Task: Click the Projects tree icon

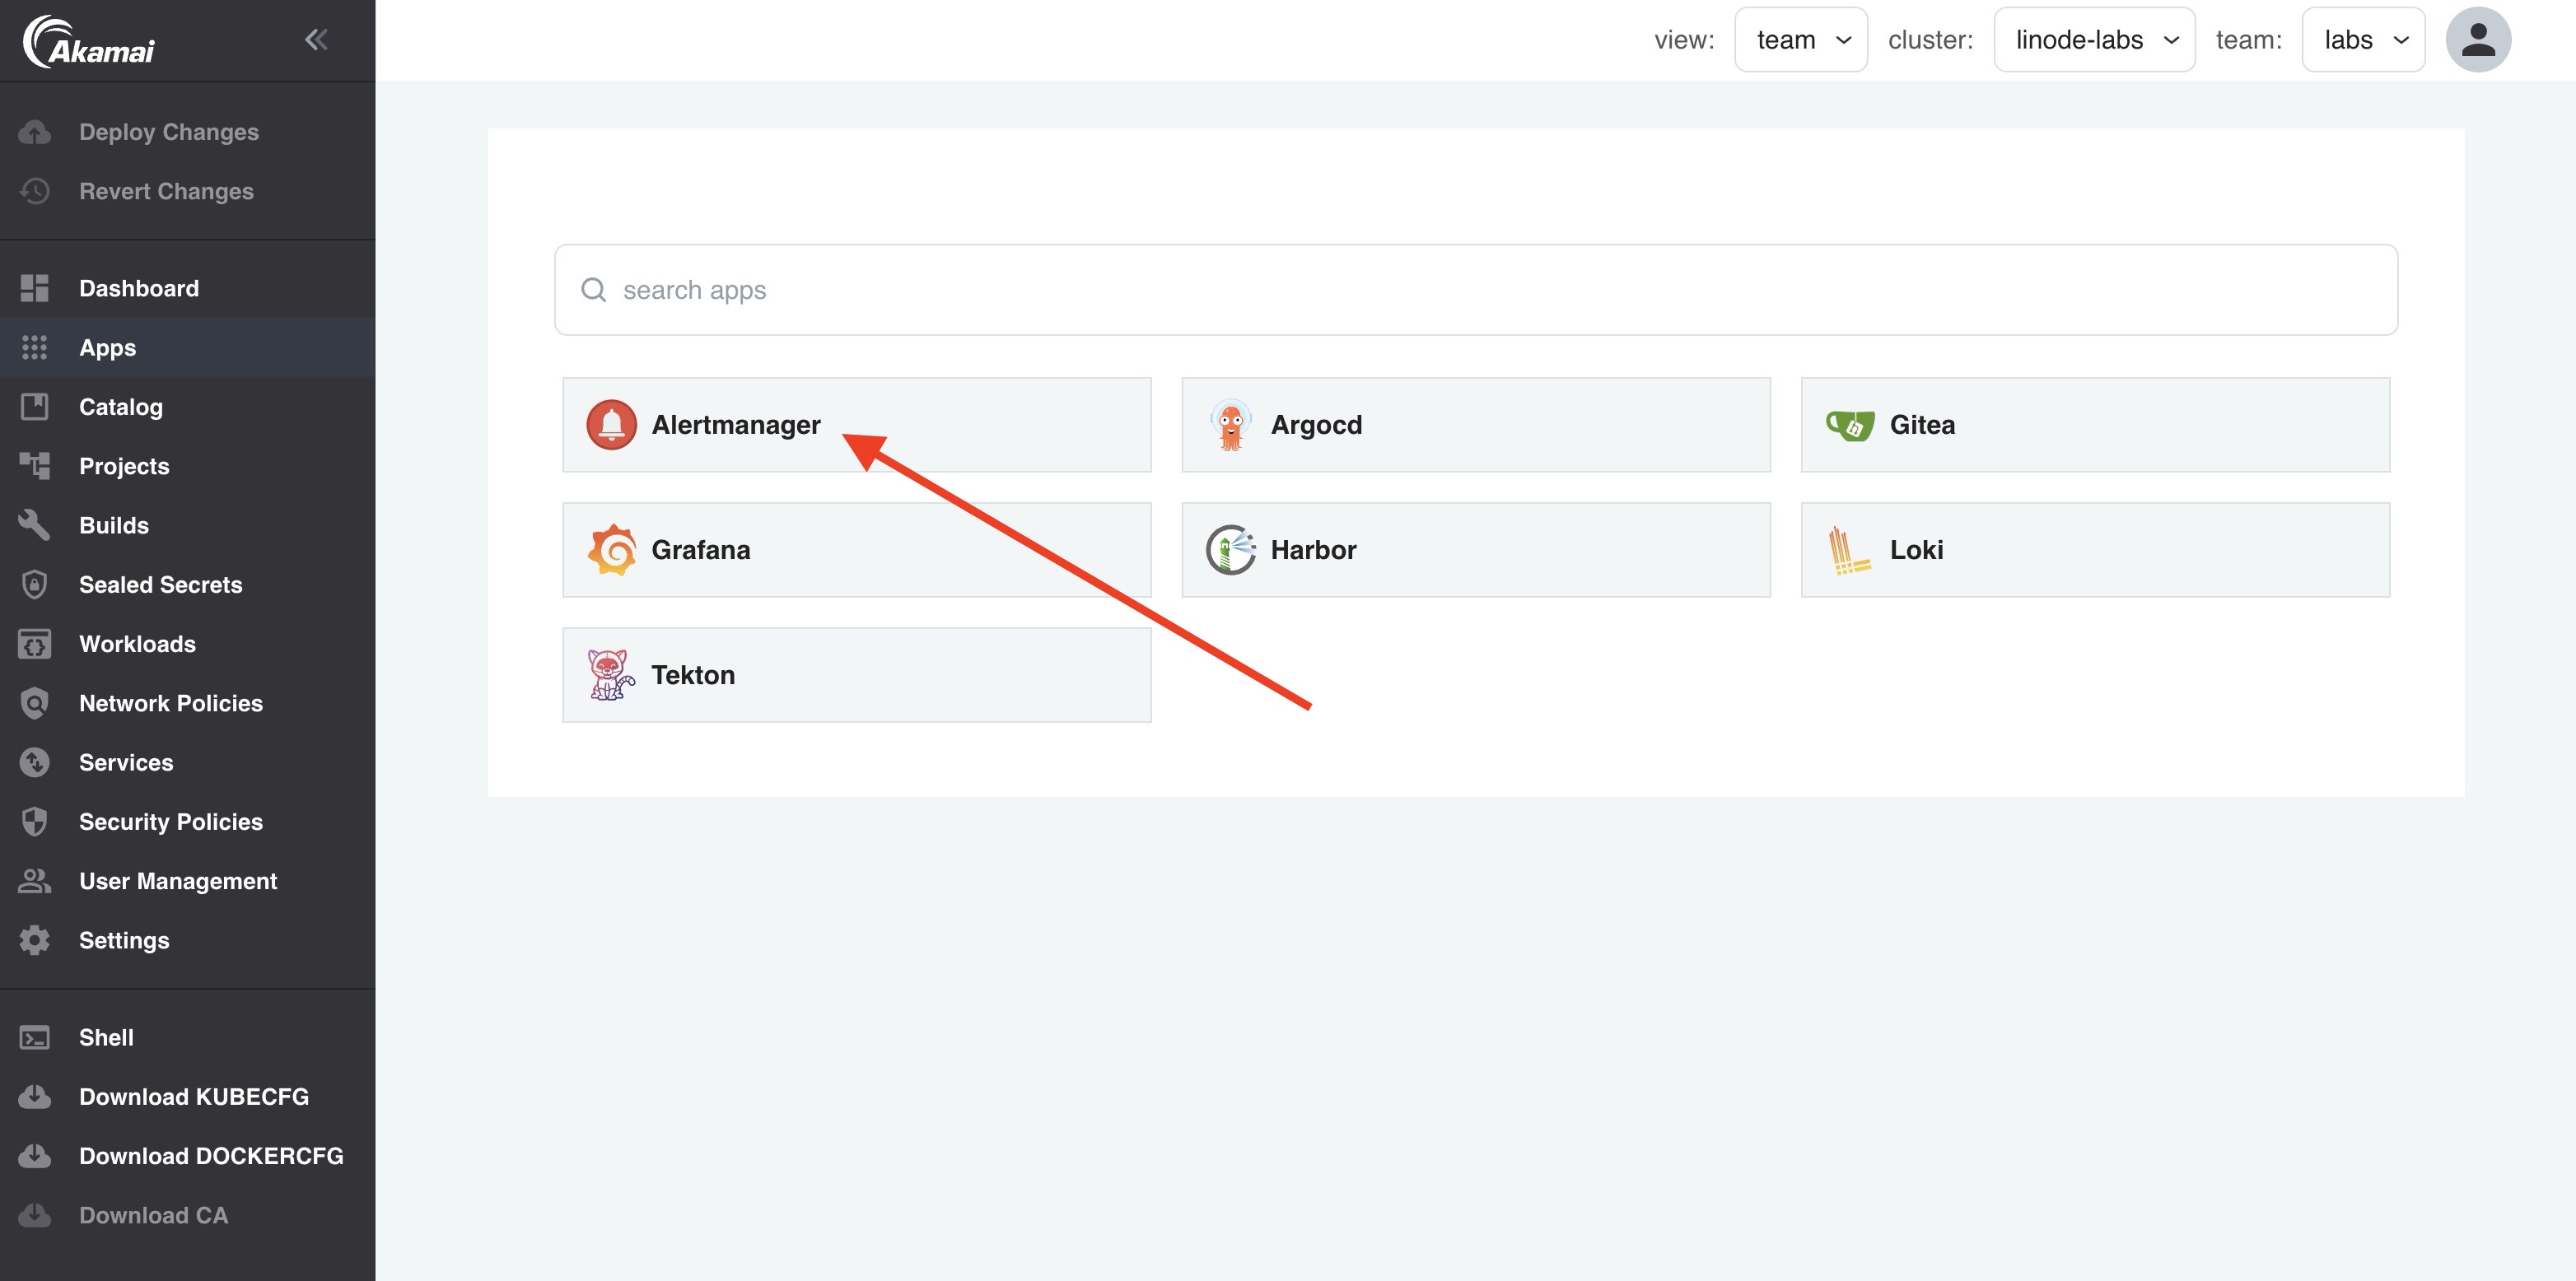Action: click(35, 466)
